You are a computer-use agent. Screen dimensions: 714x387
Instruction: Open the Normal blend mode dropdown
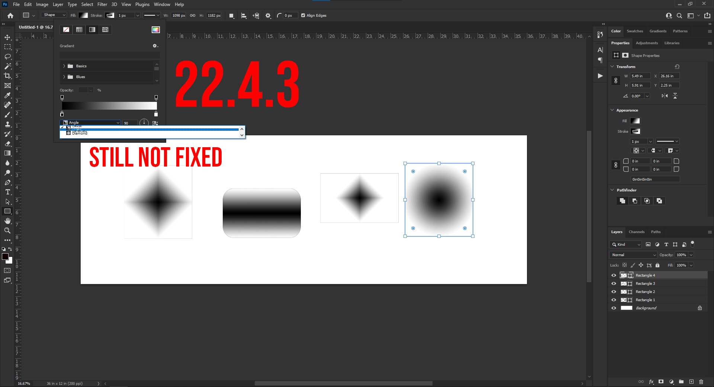click(633, 255)
